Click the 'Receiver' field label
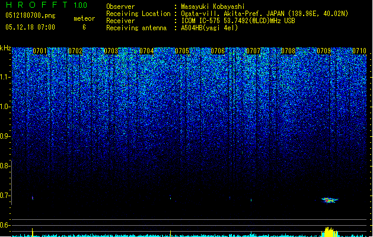This screenshot has width=373, height=237. pyautogui.click(x=120, y=21)
